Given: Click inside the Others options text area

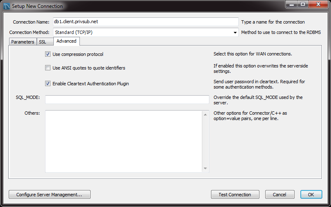Looking at the screenshot, I should click(x=123, y=141).
